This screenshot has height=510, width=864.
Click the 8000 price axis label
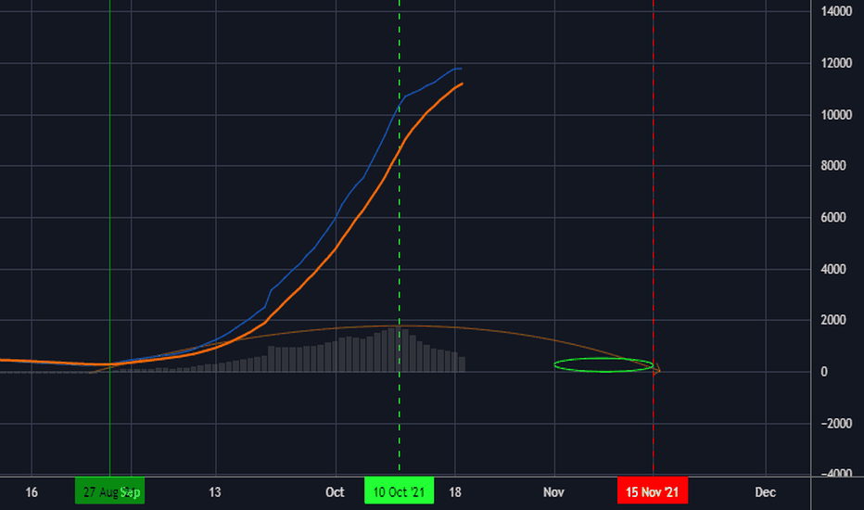(833, 165)
